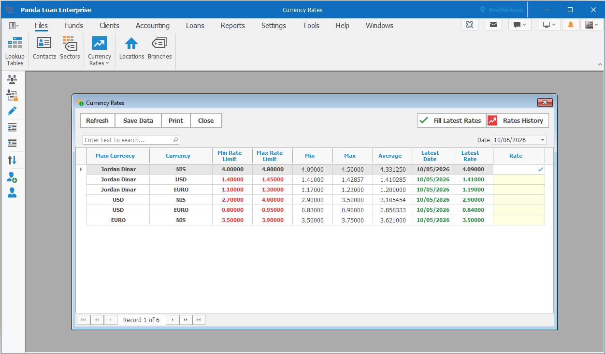Click the mail envelope icon
Screen dimensions: 605x354
pos(493,25)
